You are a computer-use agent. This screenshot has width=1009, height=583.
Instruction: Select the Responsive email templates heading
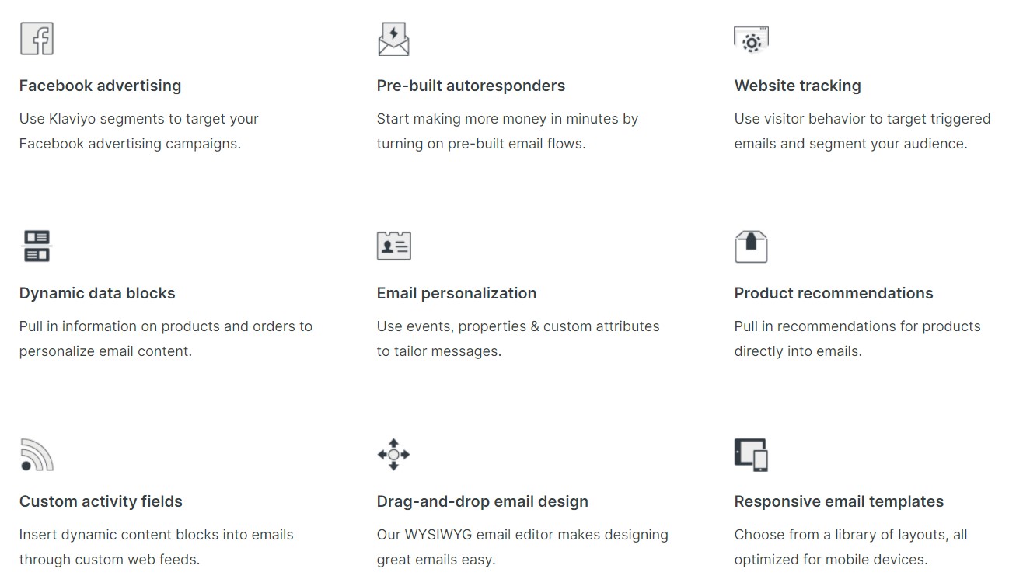[x=839, y=501]
